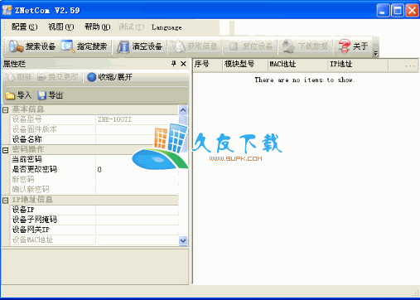The image size is (420, 300).
Task: Select the 确认新密码 property row label
Action: point(31,190)
